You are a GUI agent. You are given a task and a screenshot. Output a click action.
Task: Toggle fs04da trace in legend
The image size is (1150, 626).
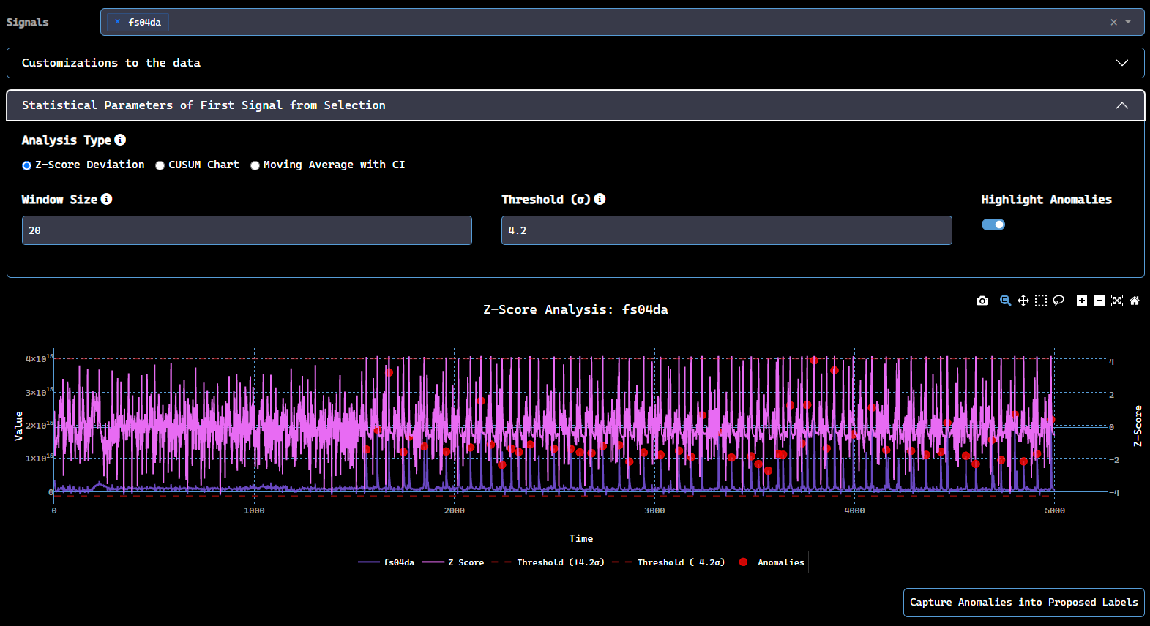[x=387, y=562]
